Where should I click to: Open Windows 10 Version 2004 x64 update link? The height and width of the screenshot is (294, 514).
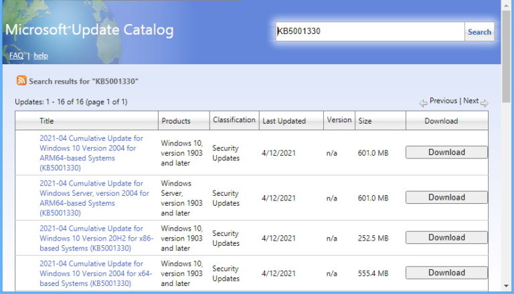tap(96, 273)
